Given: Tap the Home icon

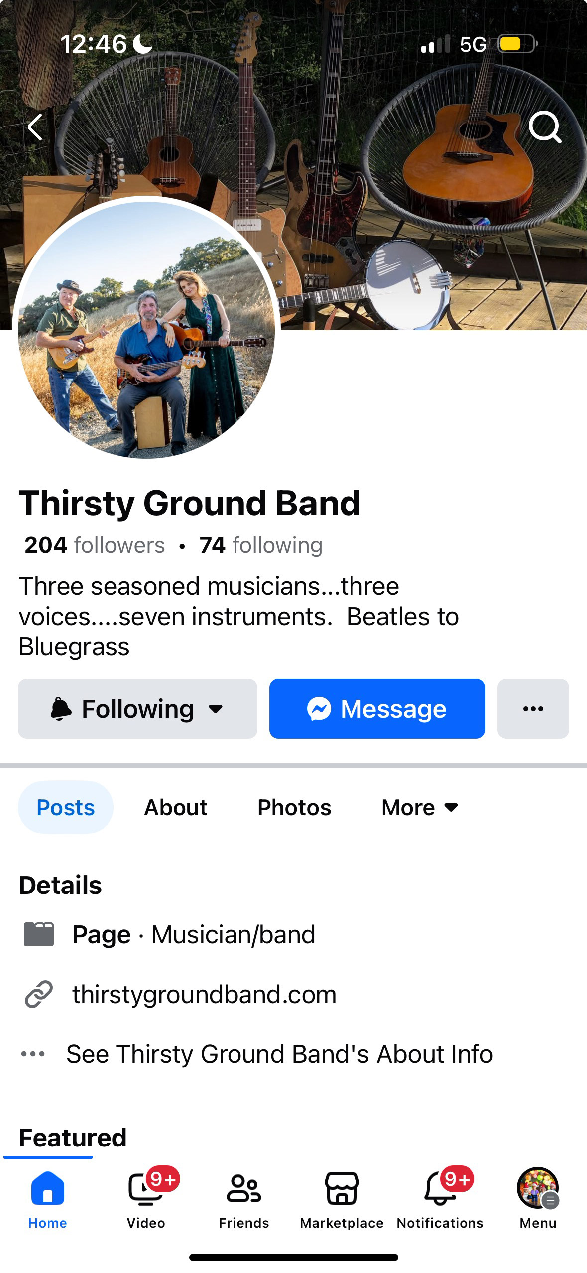Looking at the screenshot, I should [47, 1188].
